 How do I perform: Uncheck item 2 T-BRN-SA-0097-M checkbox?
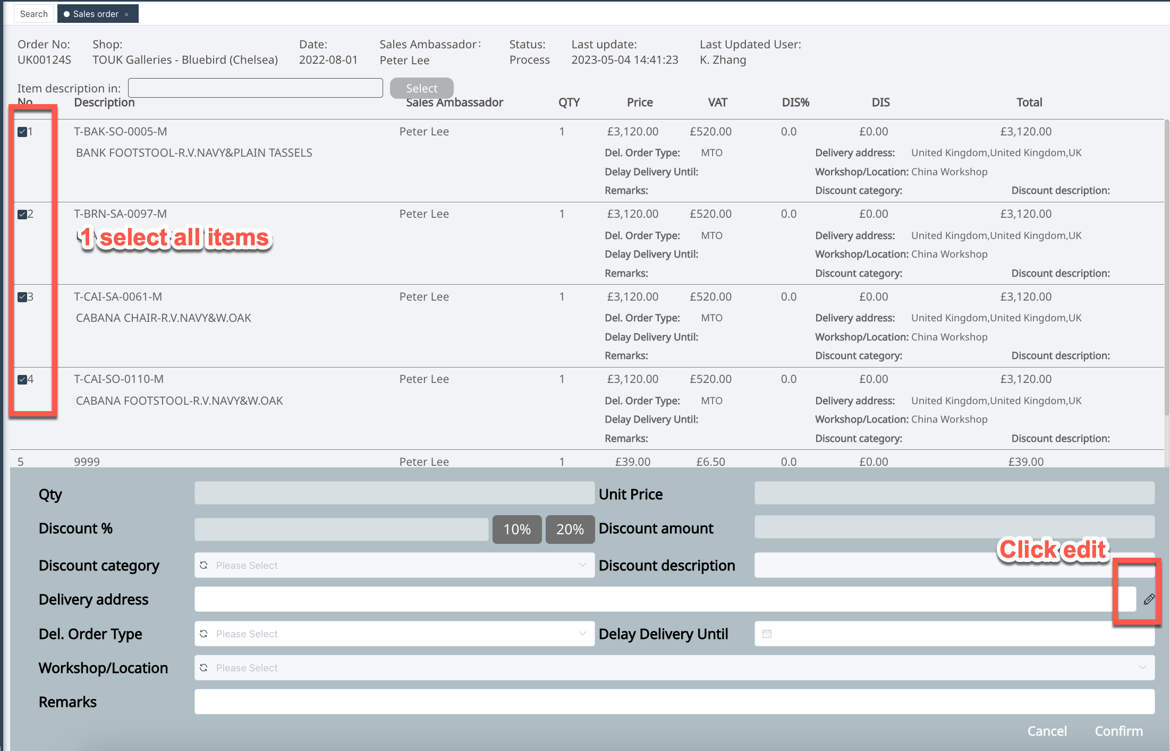pos(22,215)
